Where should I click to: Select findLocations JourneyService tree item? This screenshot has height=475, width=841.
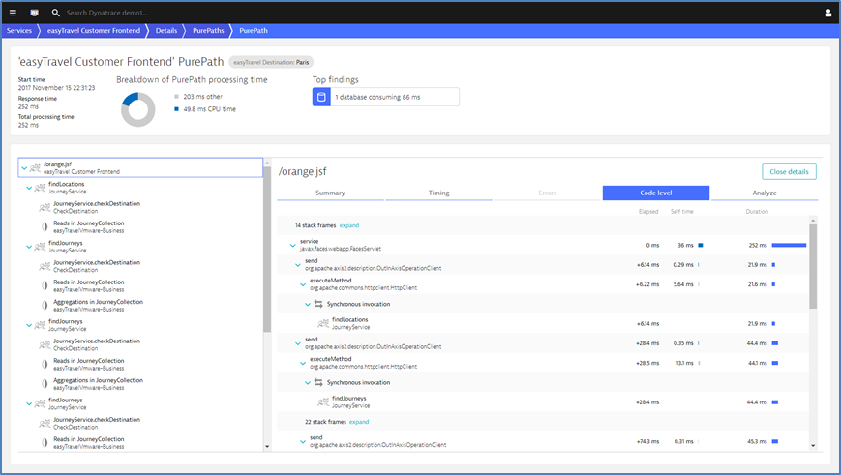(140, 188)
